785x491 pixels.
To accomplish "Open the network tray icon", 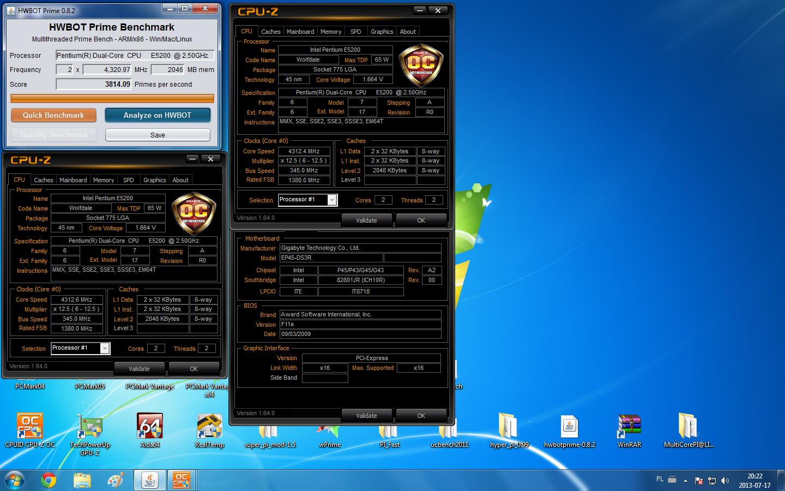I will tap(712, 481).
